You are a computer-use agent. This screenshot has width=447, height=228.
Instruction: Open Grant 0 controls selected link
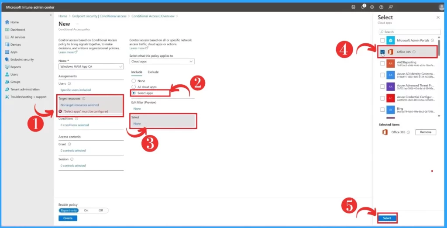tap(73, 150)
